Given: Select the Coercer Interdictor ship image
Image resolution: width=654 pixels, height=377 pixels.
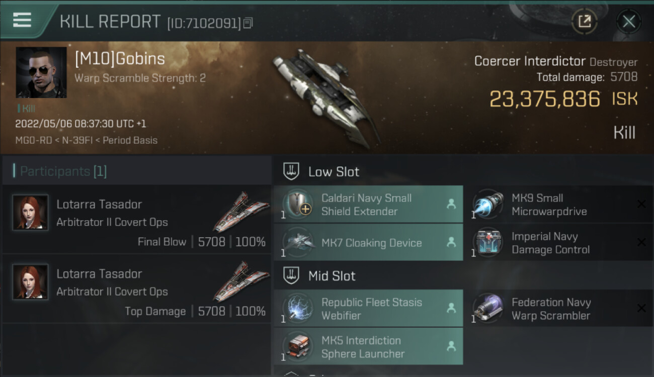Looking at the screenshot, I should [x=326, y=97].
